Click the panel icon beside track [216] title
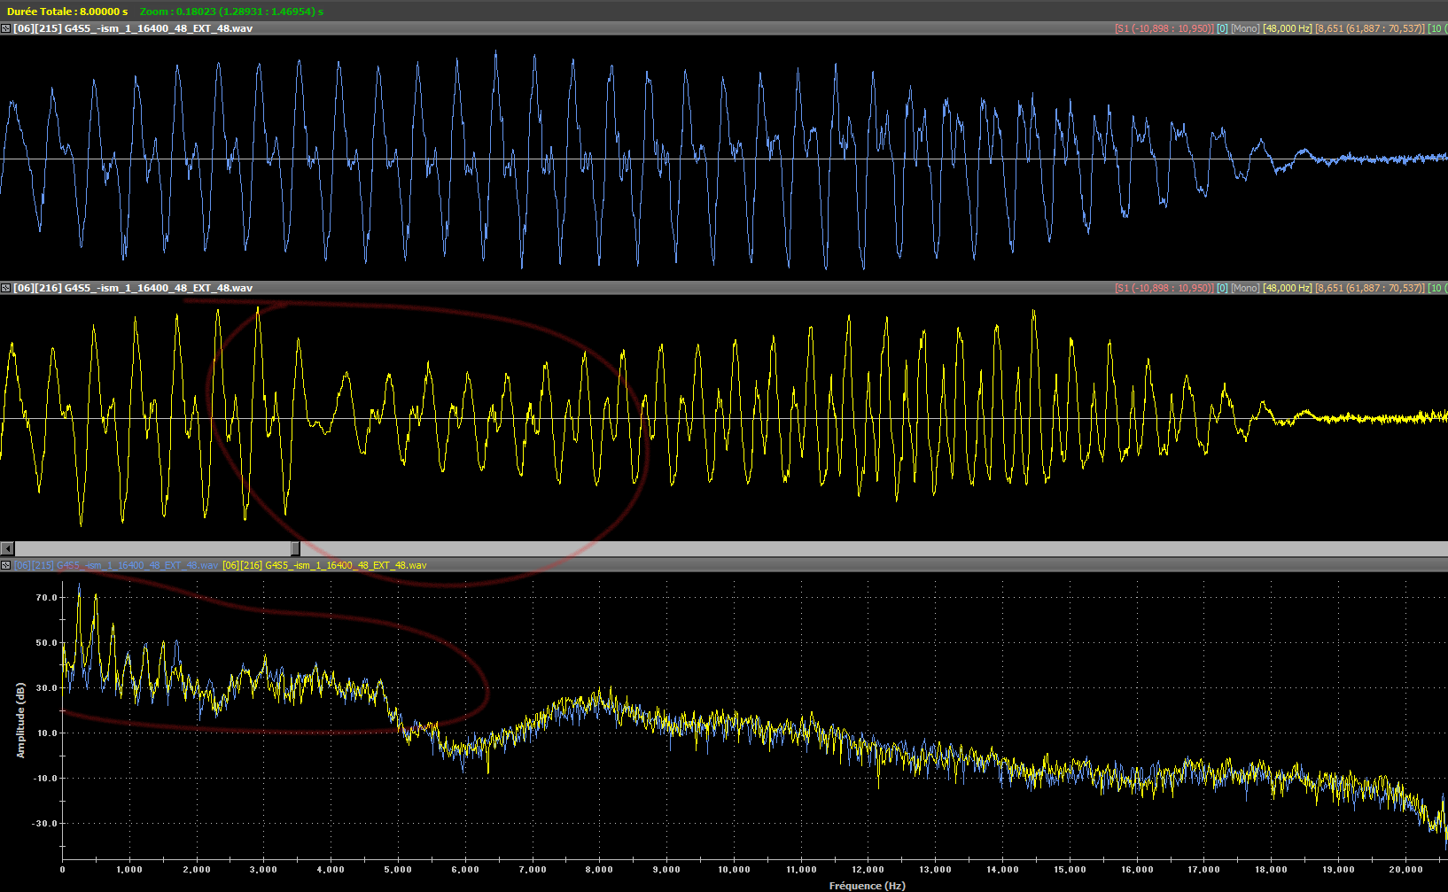Viewport: 1448px width, 892px height. (x=5, y=288)
